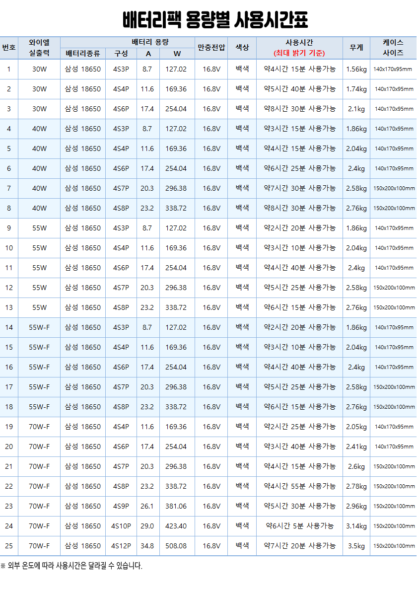Click the 케이스 사이즈 column header
The image size is (417, 596).
coord(393,48)
